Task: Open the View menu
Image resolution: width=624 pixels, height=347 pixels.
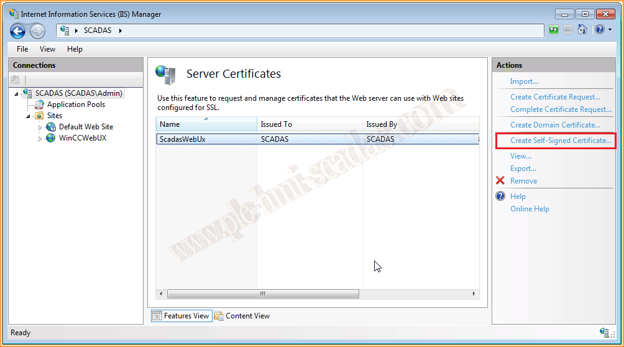Action: (47, 49)
